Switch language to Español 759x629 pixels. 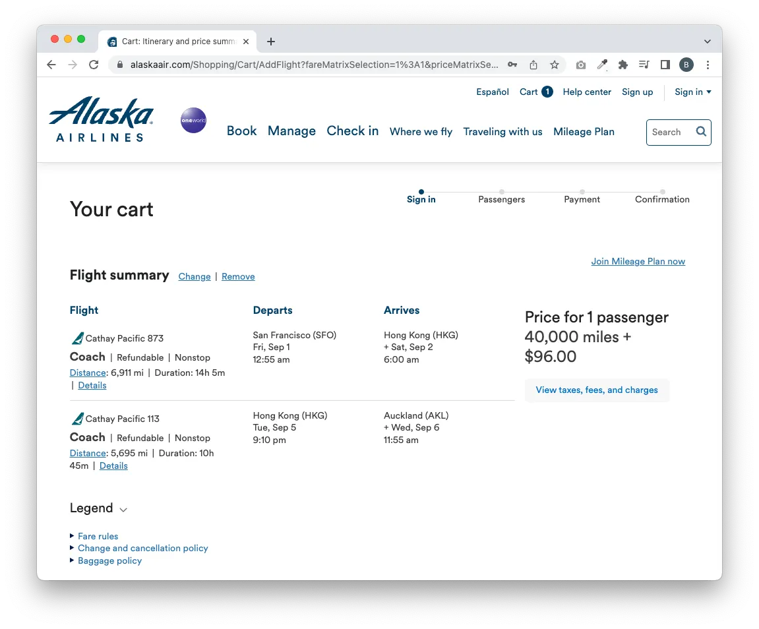click(493, 92)
